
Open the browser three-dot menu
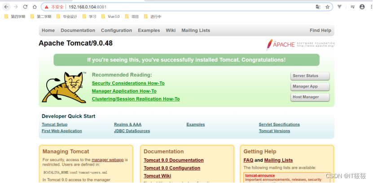point(371,7)
